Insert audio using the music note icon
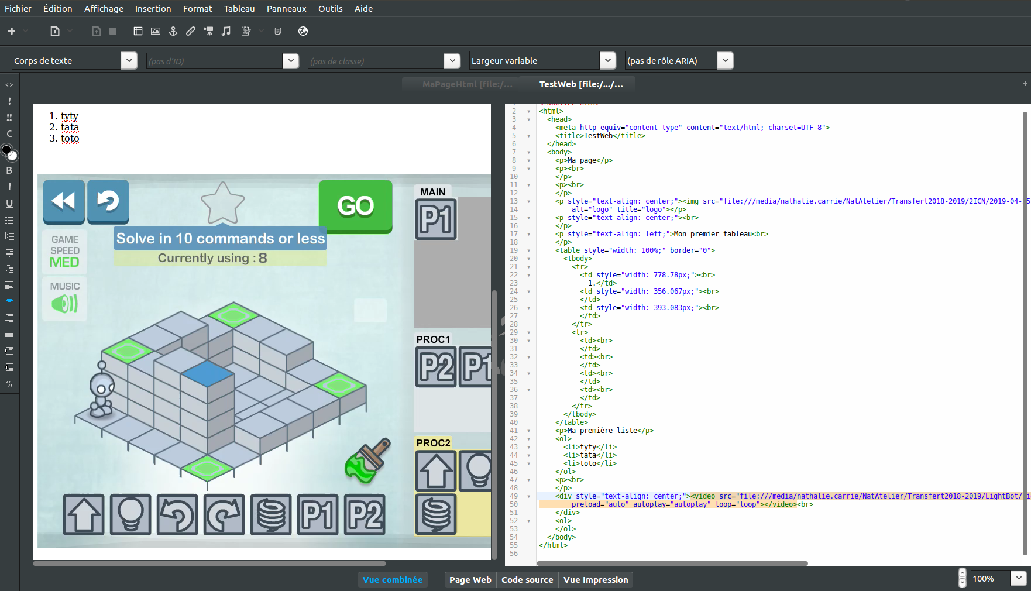This screenshot has width=1031, height=591. [x=226, y=31]
